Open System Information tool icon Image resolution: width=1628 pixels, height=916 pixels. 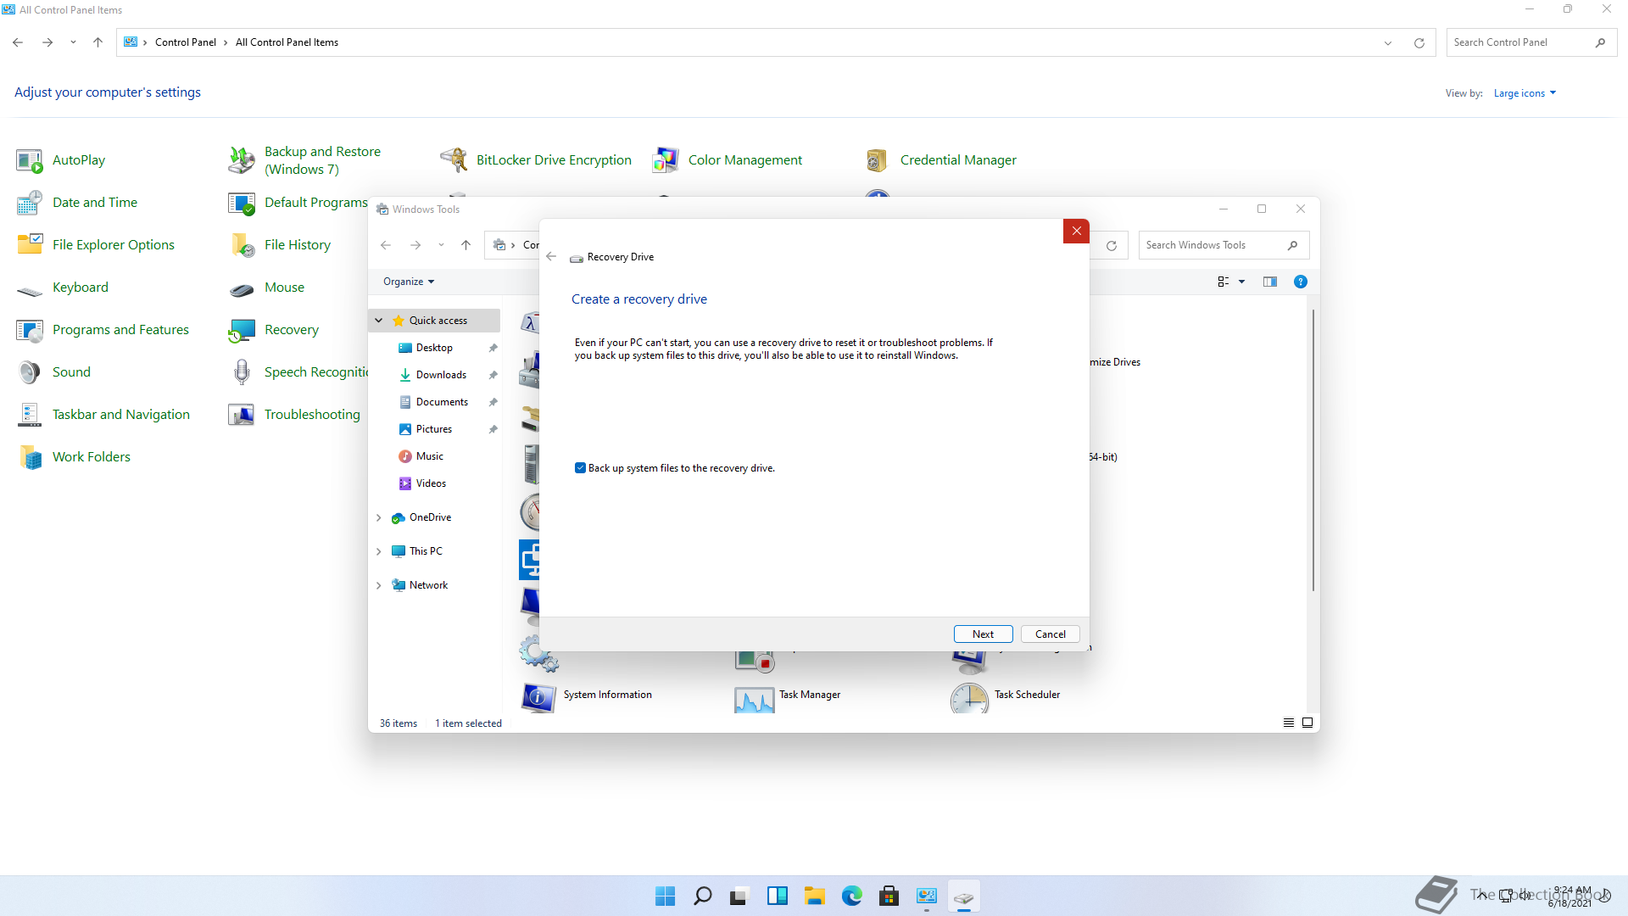pyautogui.click(x=538, y=697)
